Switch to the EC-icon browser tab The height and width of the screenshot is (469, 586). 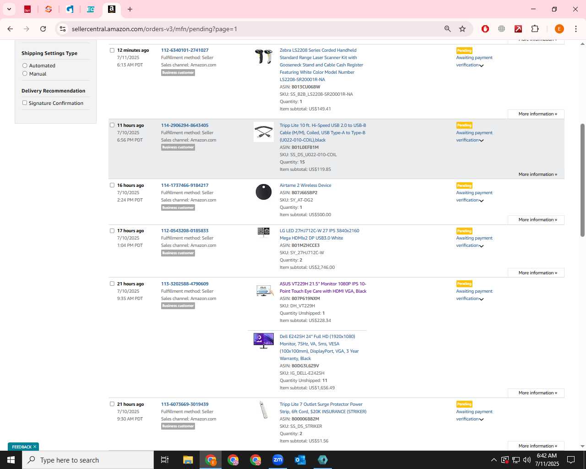tap(91, 9)
